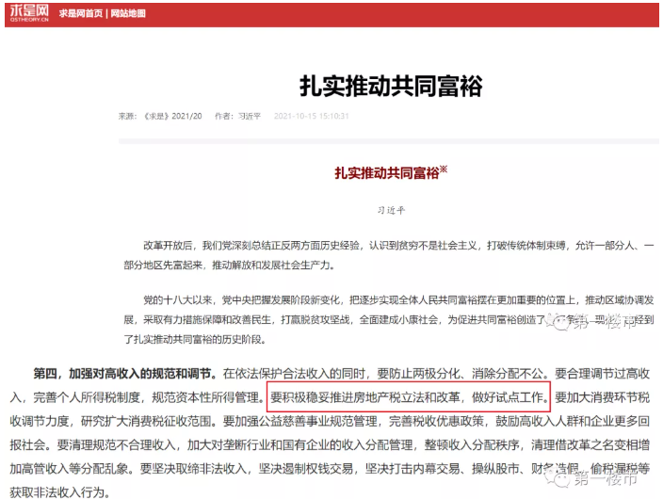This screenshot has width=663, height=499.
Task: Click the line 了扎实推动共同富裕的历史阶段
Action: 195,339
